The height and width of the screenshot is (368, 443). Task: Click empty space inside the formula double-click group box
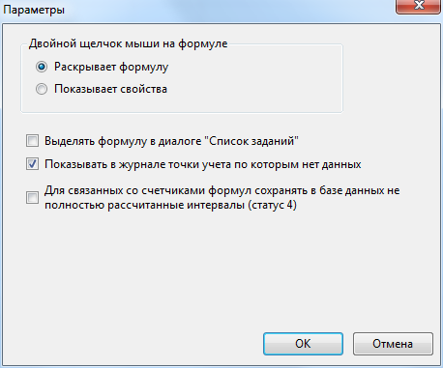click(x=258, y=80)
